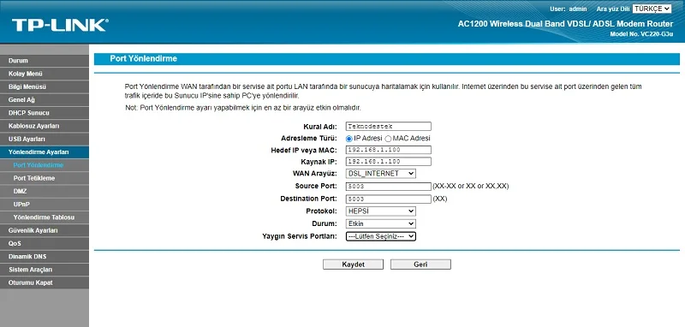Open the Sistem Araçları sidebar item
Image resolution: width=685 pixels, height=327 pixels.
tap(45, 270)
